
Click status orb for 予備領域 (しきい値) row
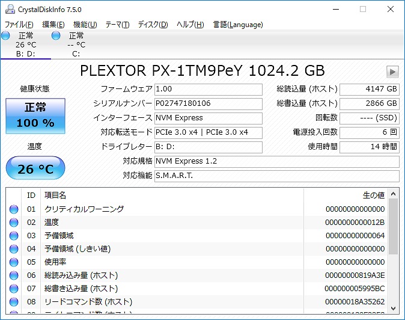coord(14,249)
